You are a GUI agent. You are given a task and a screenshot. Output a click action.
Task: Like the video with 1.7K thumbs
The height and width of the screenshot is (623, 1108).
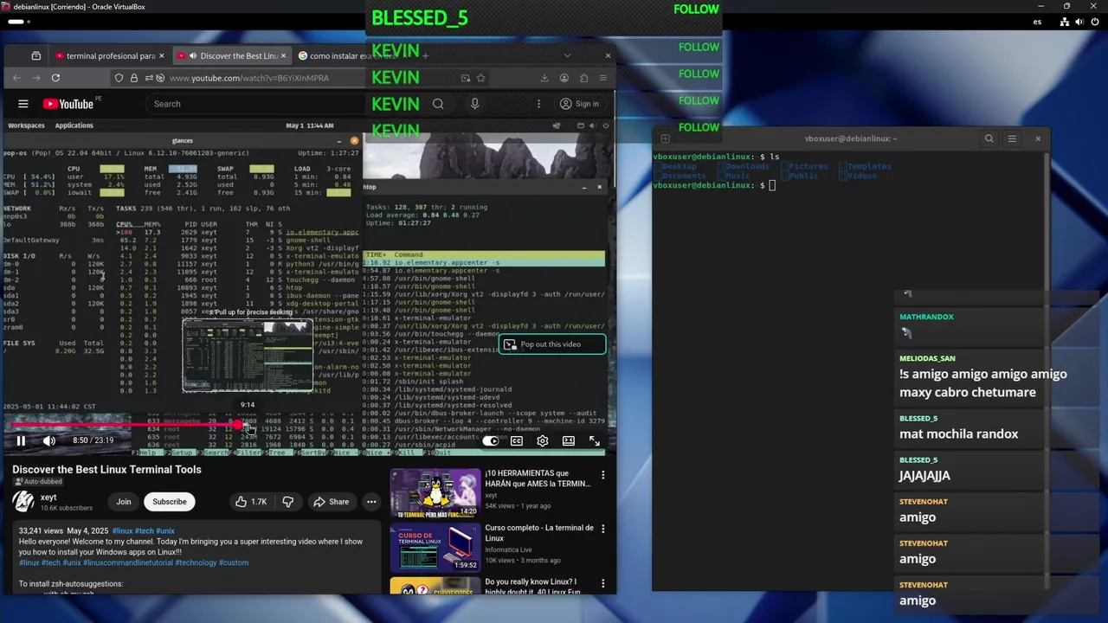click(x=250, y=502)
